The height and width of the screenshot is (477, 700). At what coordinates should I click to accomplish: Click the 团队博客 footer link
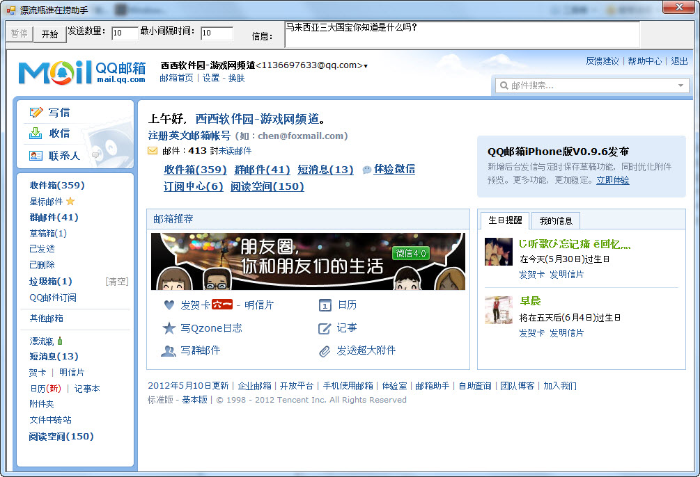click(x=518, y=386)
